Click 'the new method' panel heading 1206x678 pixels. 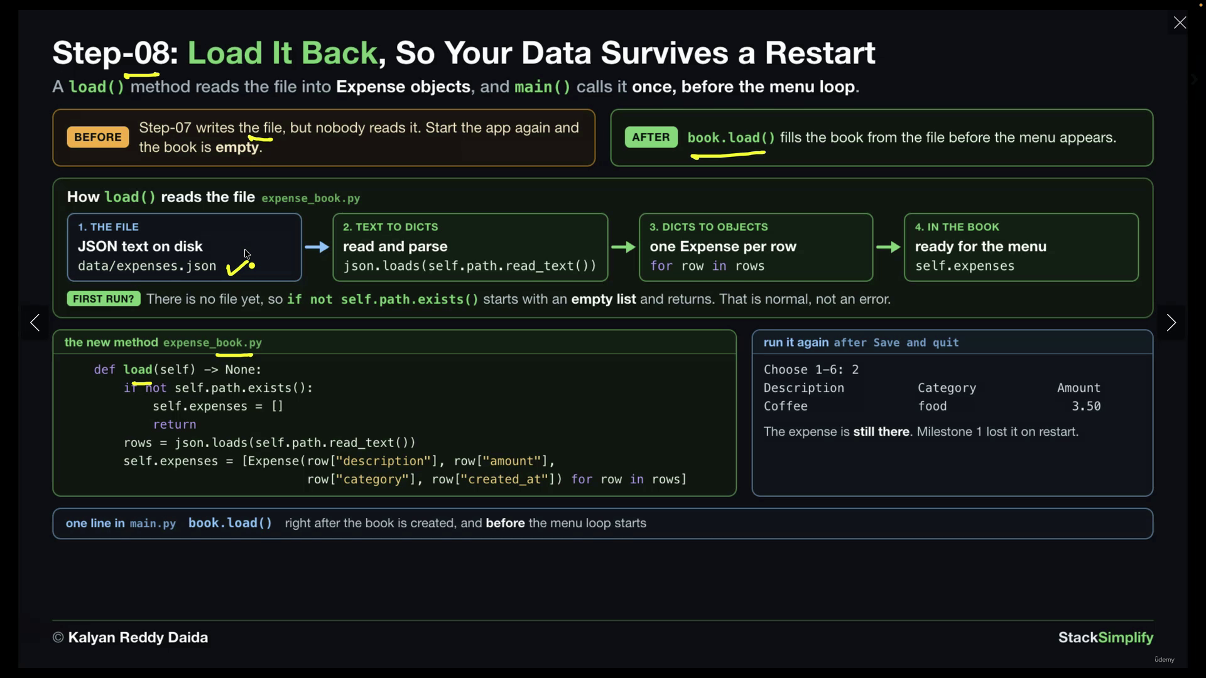(x=111, y=342)
